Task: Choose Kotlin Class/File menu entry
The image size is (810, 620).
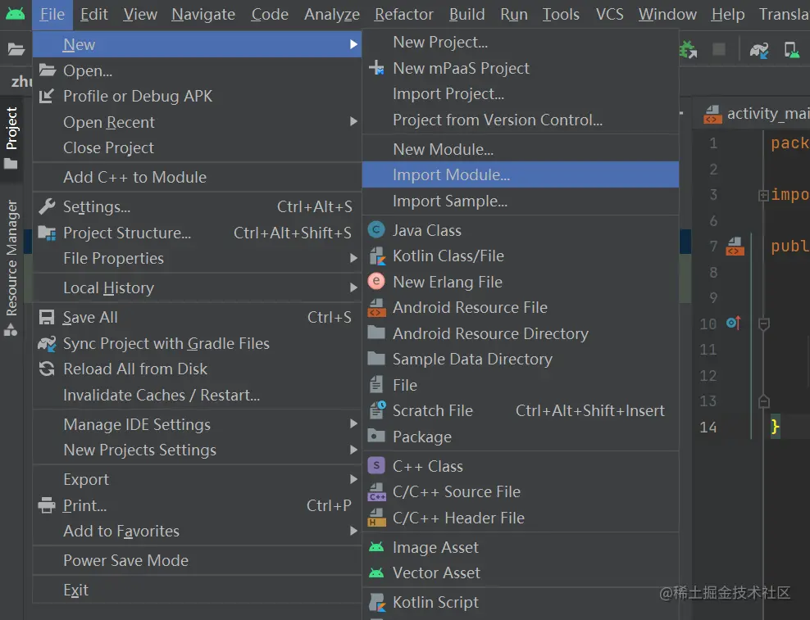Action: pos(448,256)
